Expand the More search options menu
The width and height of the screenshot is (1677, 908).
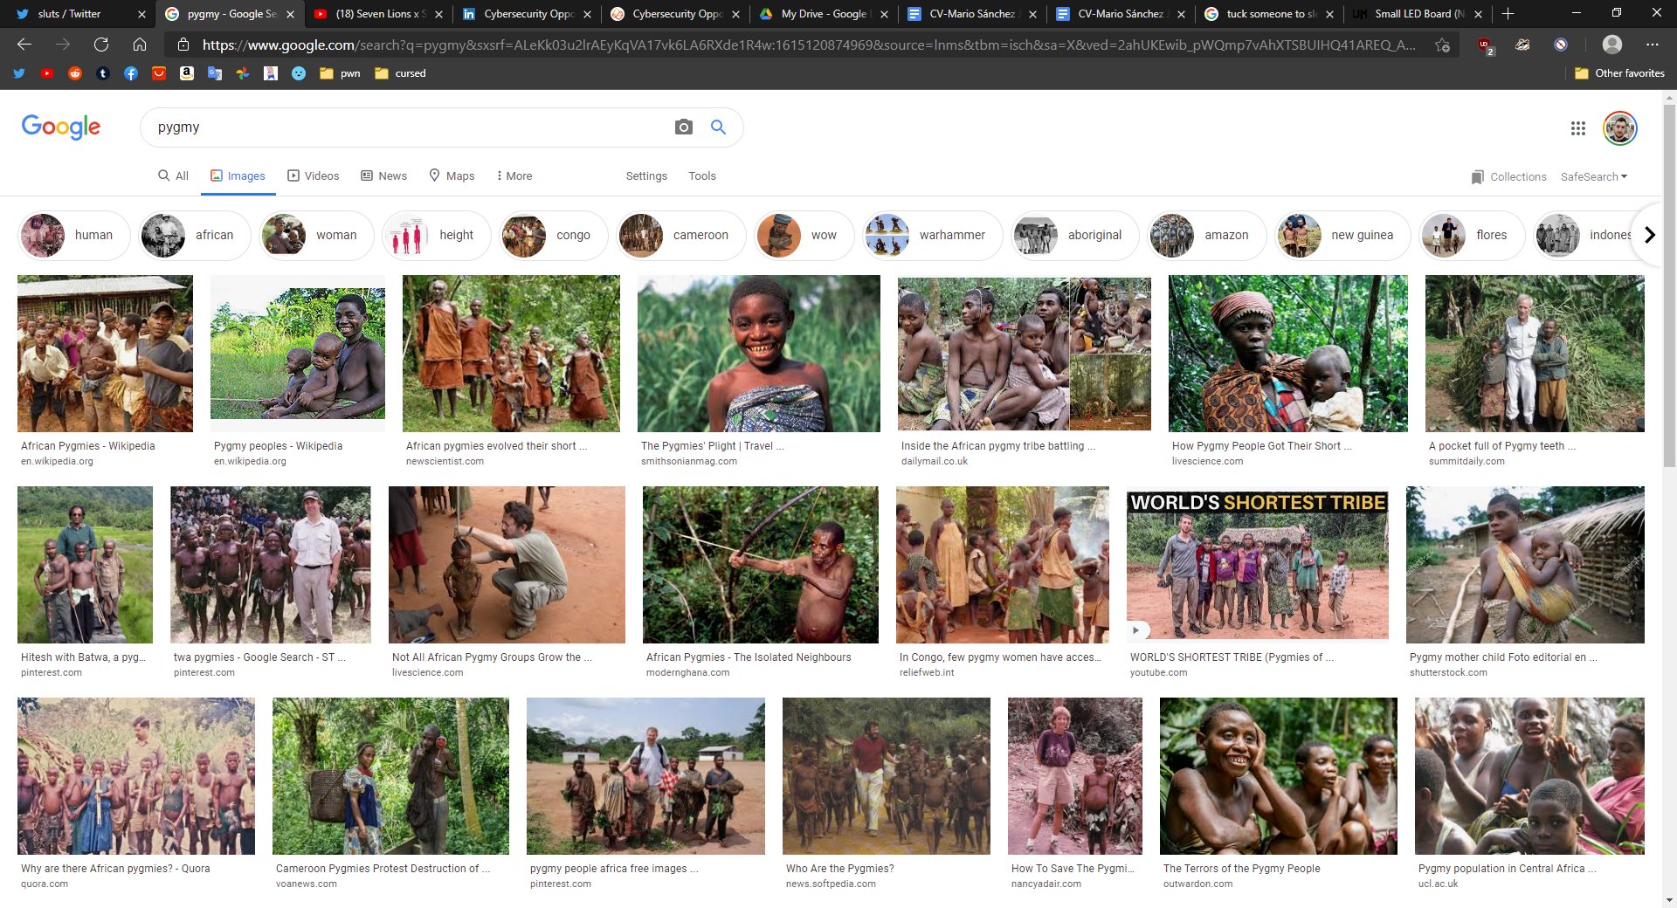(514, 175)
